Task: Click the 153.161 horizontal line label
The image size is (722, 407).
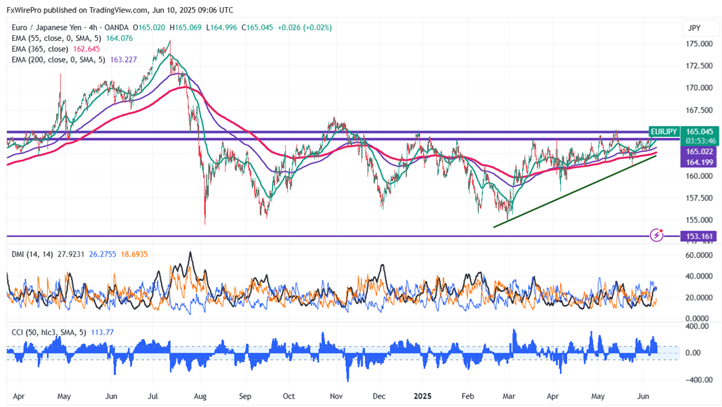Action: [x=699, y=236]
